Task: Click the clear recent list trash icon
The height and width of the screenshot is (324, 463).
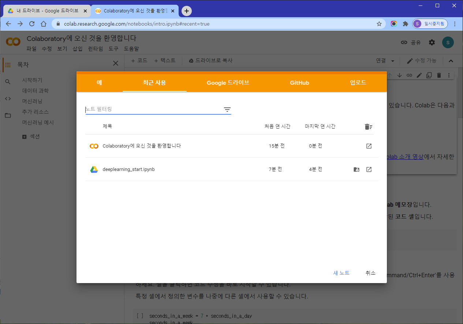Action: [369, 127]
